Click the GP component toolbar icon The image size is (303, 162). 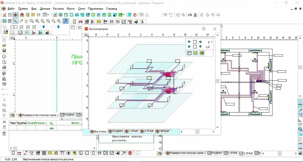click(x=104, y=15)
